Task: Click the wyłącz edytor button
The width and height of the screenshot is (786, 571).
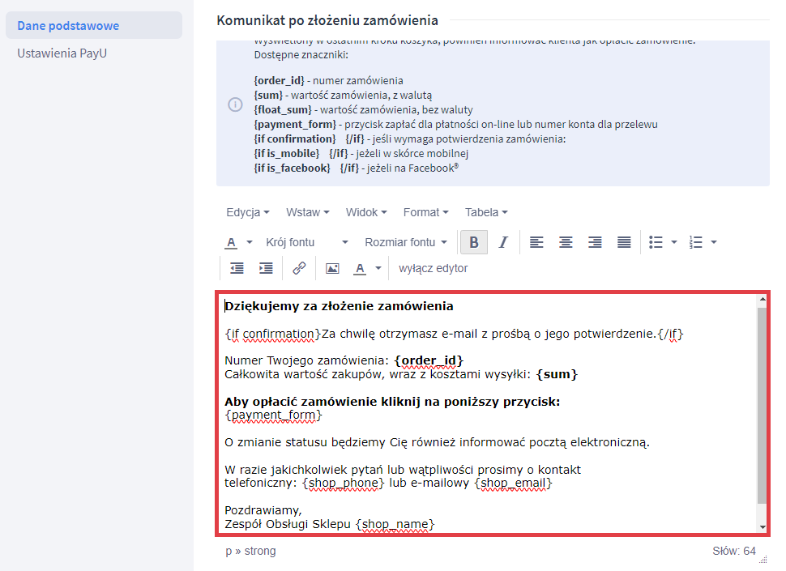Action: tap(433, 268)
